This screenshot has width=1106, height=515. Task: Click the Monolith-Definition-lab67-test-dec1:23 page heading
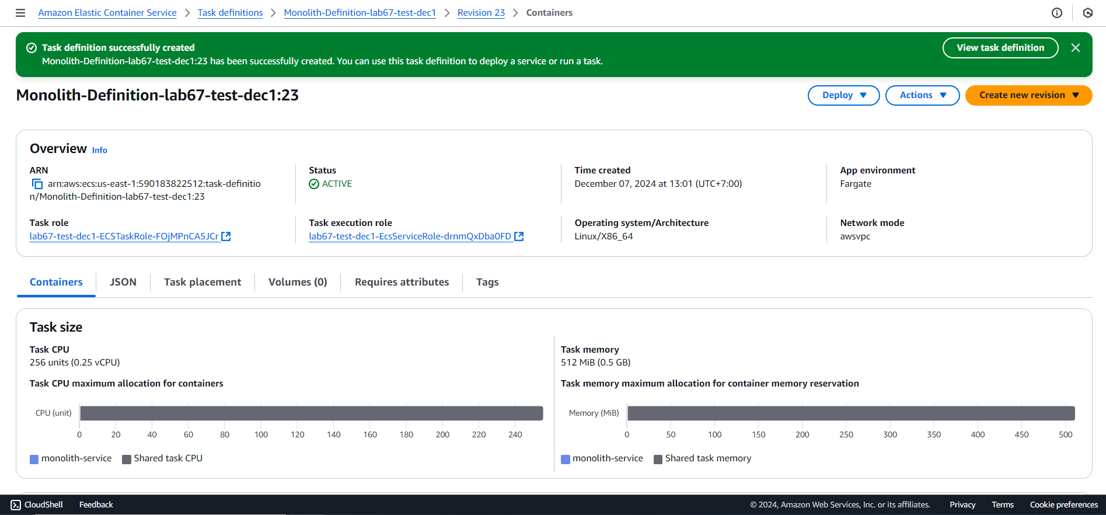point(158,95)
